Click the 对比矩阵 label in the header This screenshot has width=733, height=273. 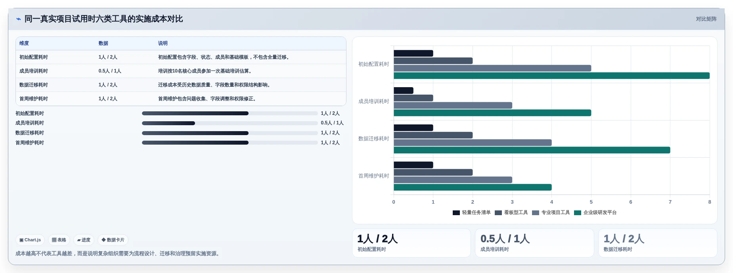[706, 19]
